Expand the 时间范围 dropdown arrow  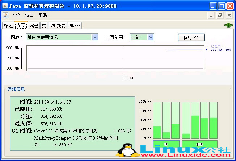click(151, 37)
